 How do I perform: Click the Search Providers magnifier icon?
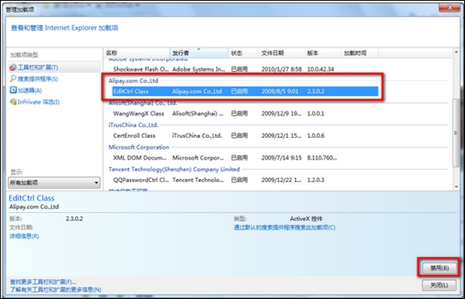(13, 79)
